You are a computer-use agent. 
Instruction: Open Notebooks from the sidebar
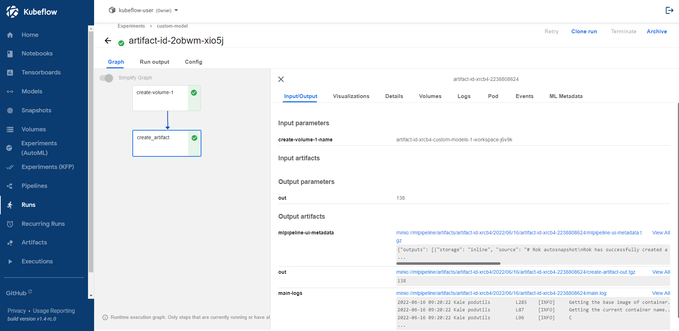tap(37, 54)
